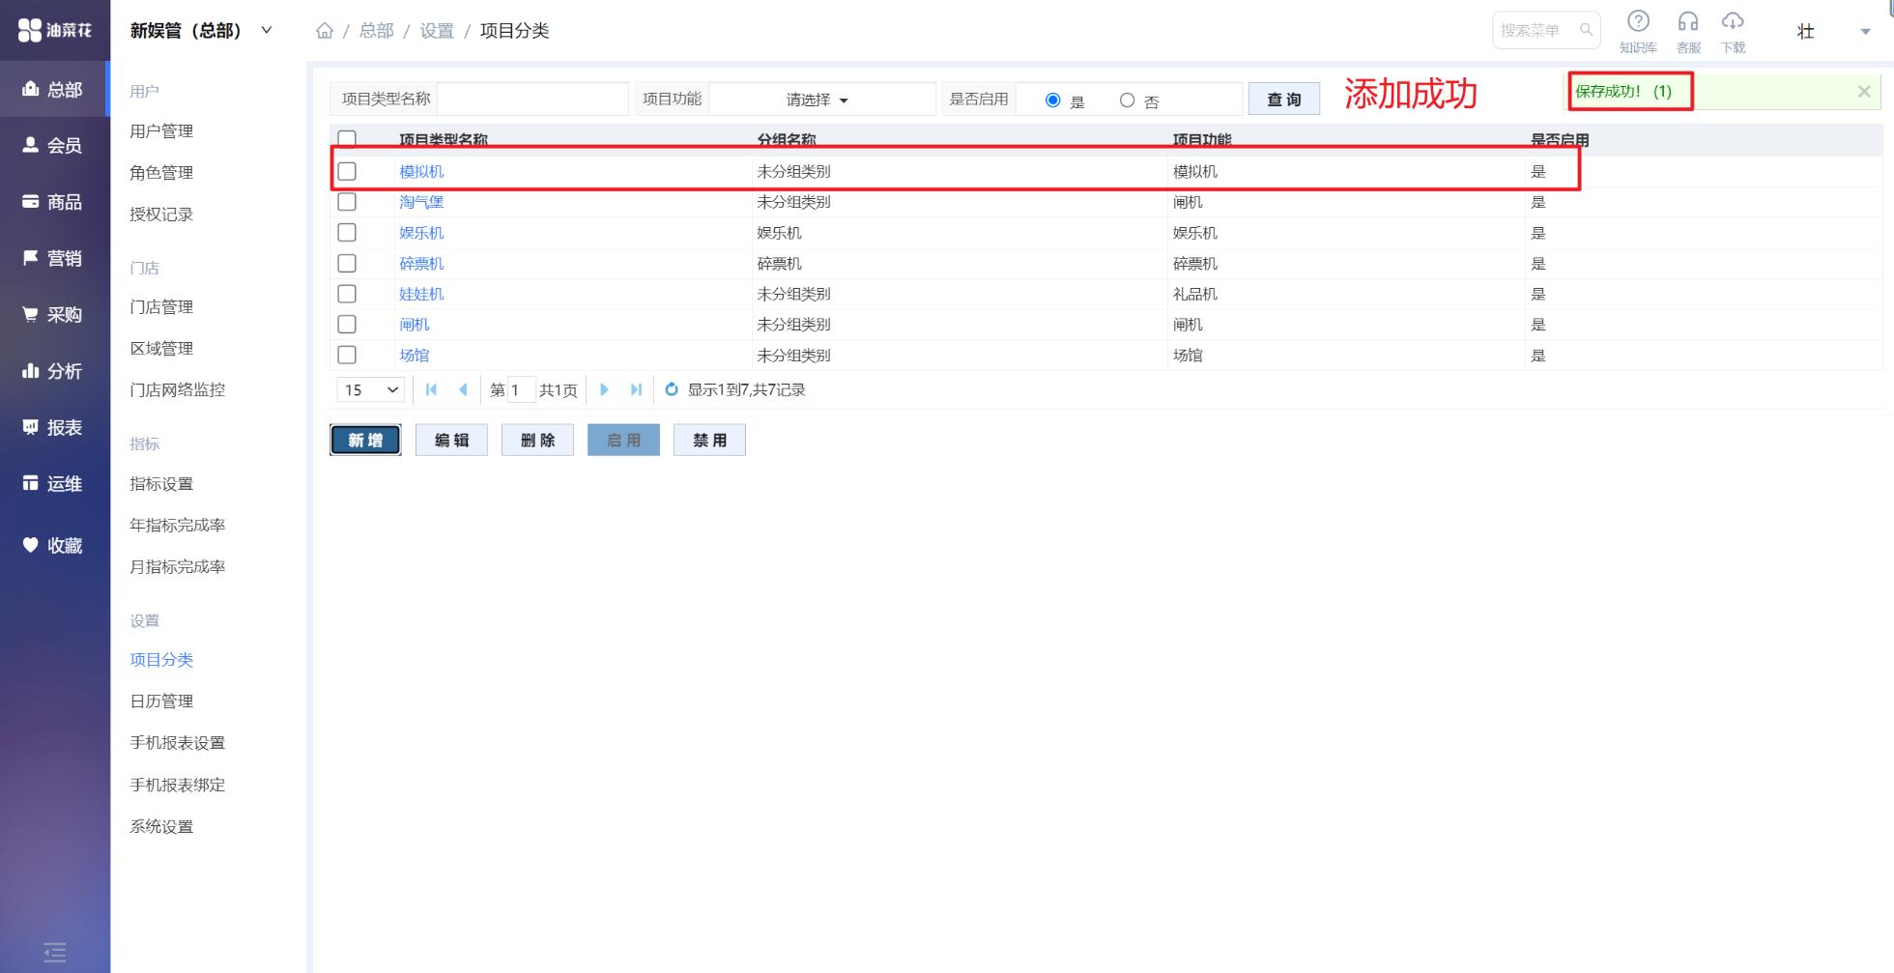Screen dimensions: 1894x973
Task: Refresh the table with the reload icon
Action: coord(672,389)
